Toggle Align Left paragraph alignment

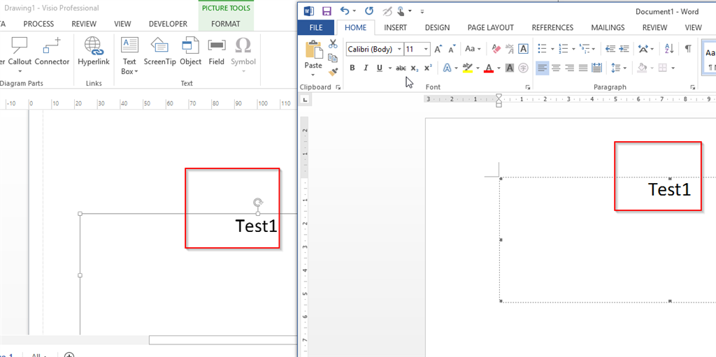(x=542, y=68)
